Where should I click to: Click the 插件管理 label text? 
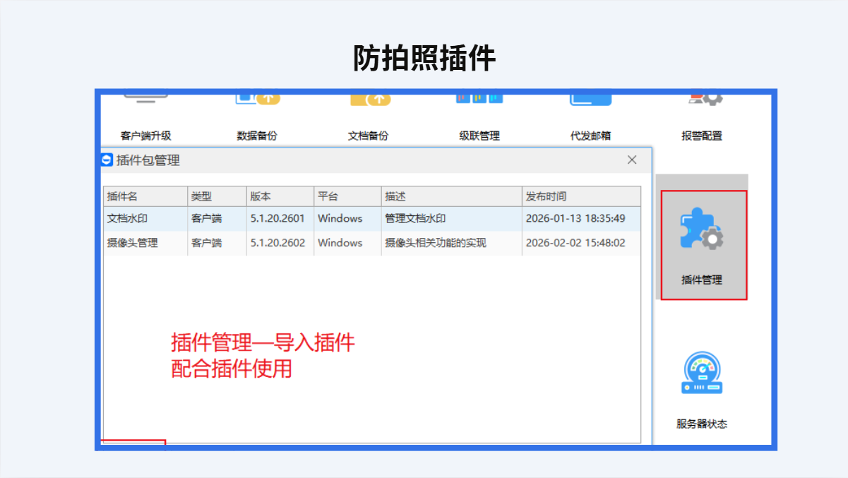pyautogui.click(x=702, y=280)
